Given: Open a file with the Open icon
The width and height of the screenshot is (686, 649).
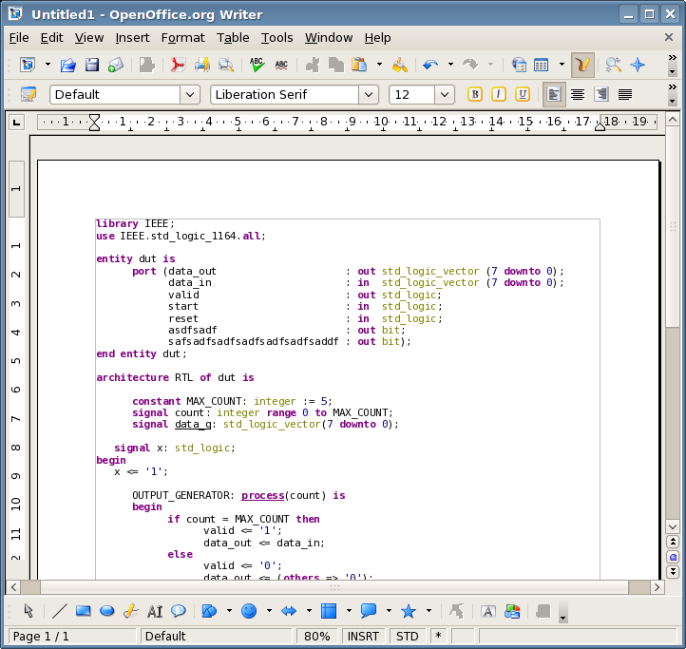Looking at the screenshot, I should [67, 65].
